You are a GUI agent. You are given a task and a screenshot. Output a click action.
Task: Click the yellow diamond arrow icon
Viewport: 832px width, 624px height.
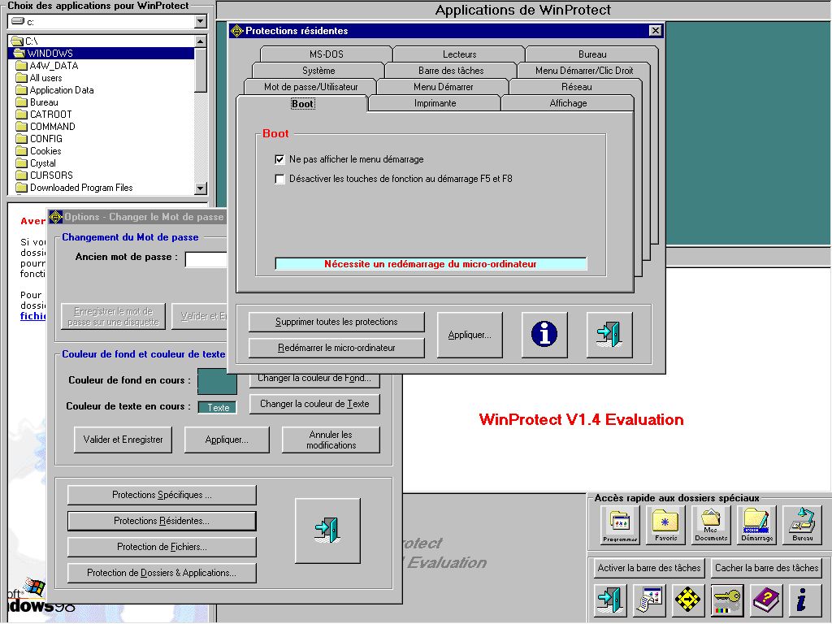coord(689,601)
